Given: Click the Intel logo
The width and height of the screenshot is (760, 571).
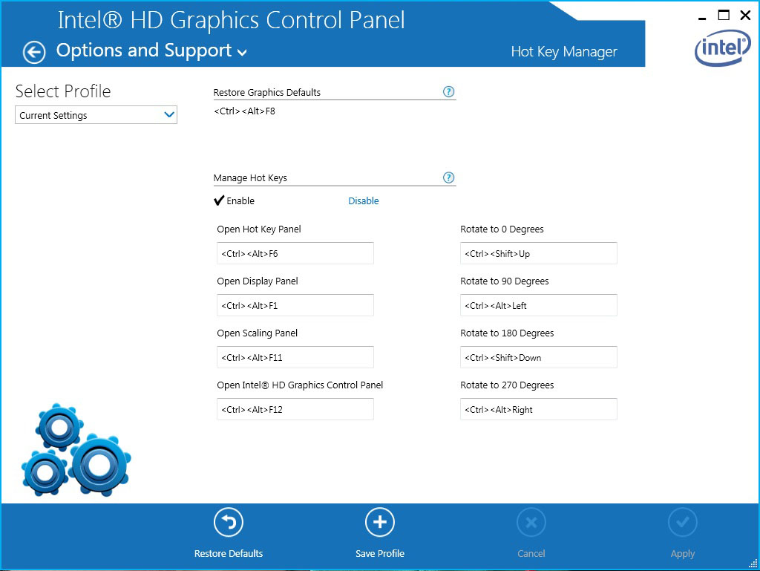Looking at the screenshot, I should [722, 48].
